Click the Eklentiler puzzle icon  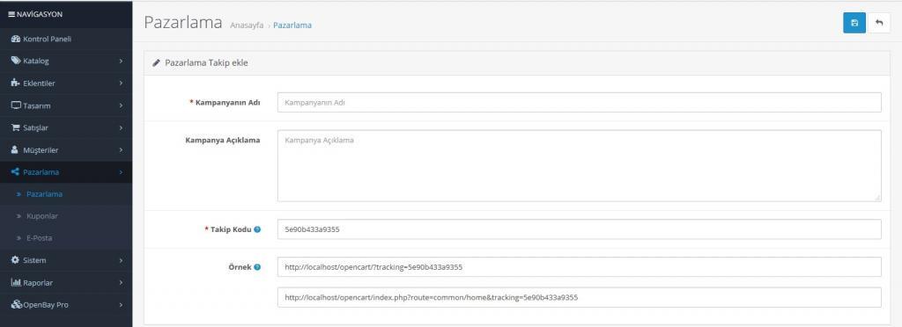pyautogui.click(x=16, y=84)
